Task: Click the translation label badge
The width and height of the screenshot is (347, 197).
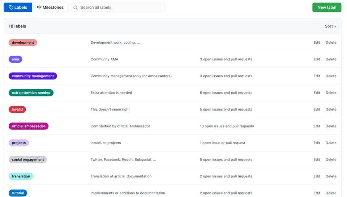Action: click(x=21, y=176)
